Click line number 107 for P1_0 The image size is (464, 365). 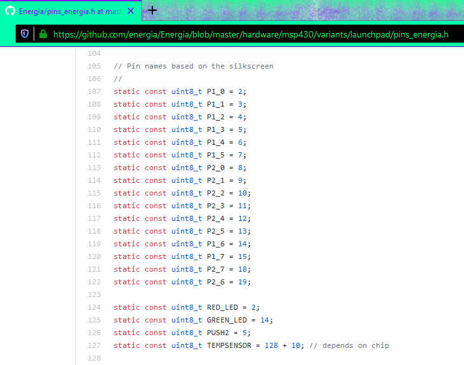pyautogui.click(x=94, y=91)
